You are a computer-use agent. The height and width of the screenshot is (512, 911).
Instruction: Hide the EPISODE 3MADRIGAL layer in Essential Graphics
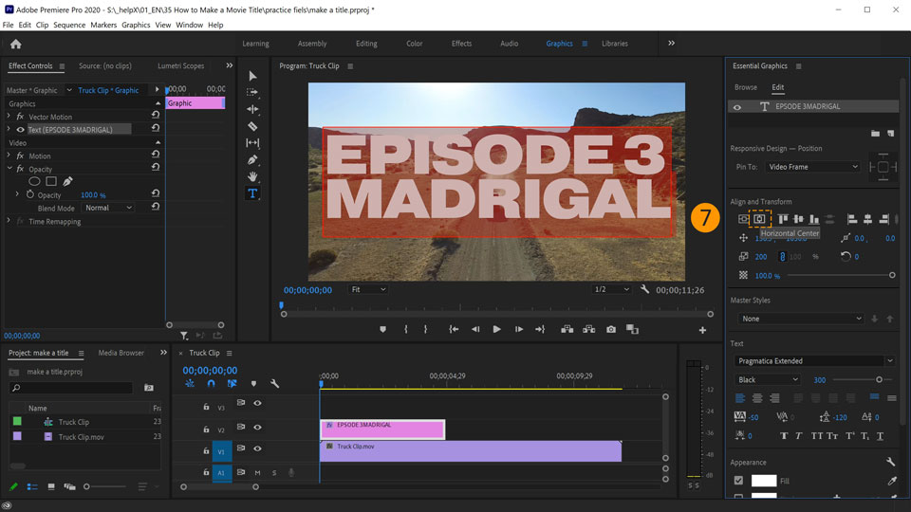coord(737,107)
